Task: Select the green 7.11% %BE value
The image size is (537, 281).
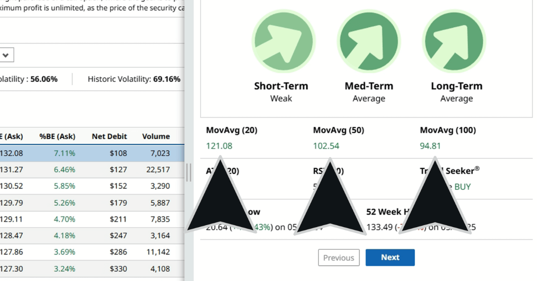Action: point(64,153)
